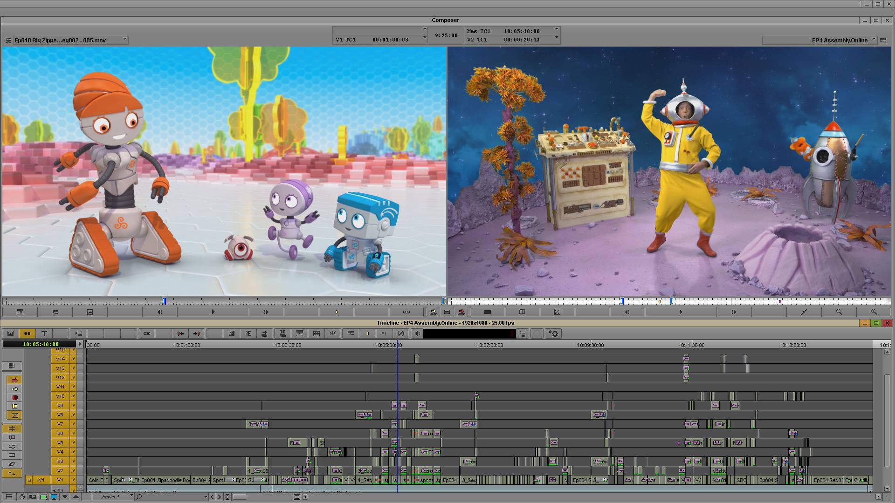Click the Remove Effect icon
Image resolution: width=895 pixels, height=503 pixels.
(x=400, y=333)
